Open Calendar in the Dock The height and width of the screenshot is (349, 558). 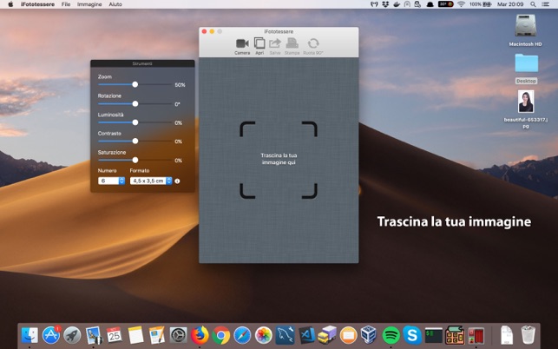115,335
